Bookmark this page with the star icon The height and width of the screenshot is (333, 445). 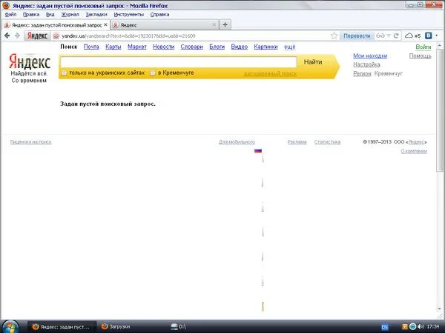click(x=334, y=36)
